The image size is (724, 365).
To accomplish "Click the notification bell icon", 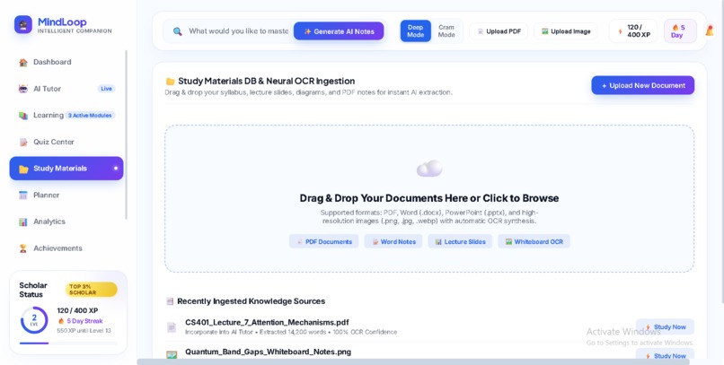I will tap(710, 30).
